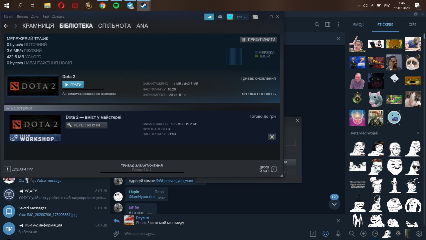This screenshot has width=426, height=240.
Task: Switch to the GIFS tab
Action: point(412,25)
